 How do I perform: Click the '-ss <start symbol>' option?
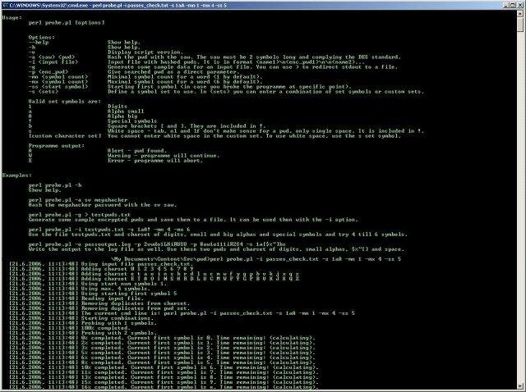point(58,87)
